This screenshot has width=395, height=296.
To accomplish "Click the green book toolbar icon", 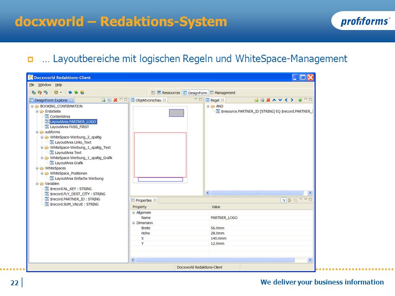I will [x=76, y=92].
